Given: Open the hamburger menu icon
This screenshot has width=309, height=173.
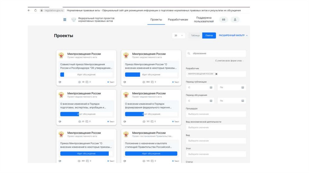Looking at the screenshot, I should [x=65, y=20].
